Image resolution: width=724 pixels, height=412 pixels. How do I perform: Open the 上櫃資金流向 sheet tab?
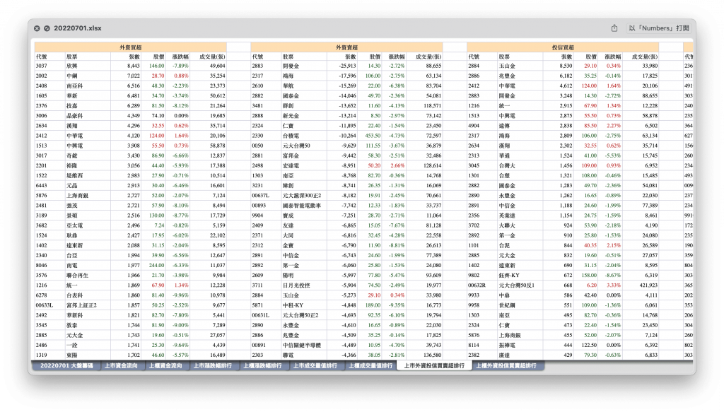165,366
